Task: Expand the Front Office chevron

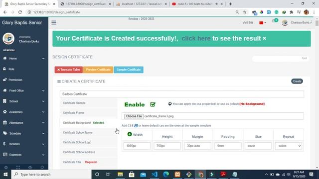Action: pyautogui.click(x=43, y=90)
